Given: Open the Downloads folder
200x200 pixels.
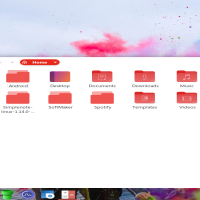Looking at the screenshot, I should (144, 76).
